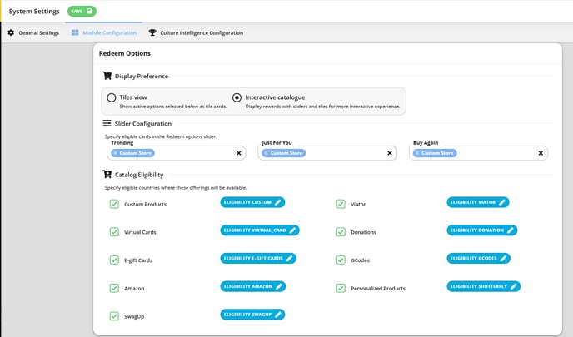
Task: Uncheck Custom Products checkbox
Action: click(x=114, y=204)
